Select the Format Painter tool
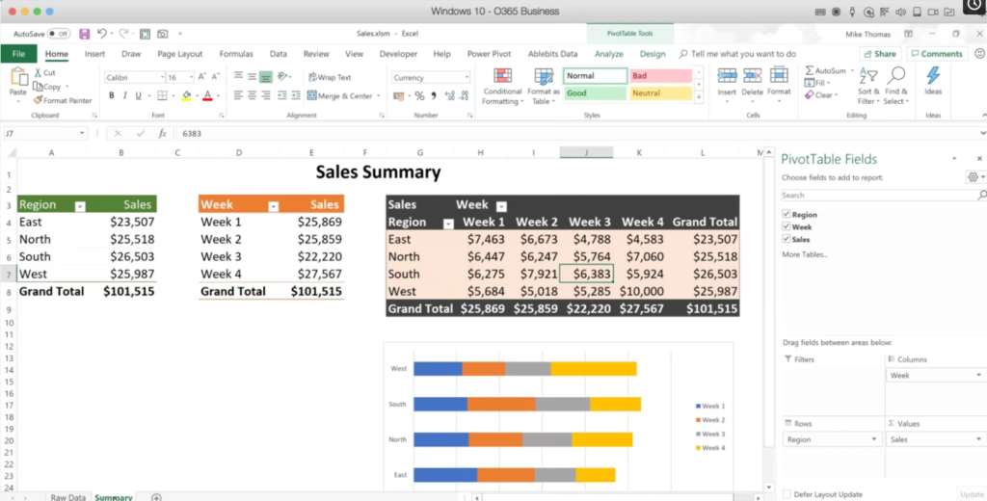987x501 pixels. point(63,100)
